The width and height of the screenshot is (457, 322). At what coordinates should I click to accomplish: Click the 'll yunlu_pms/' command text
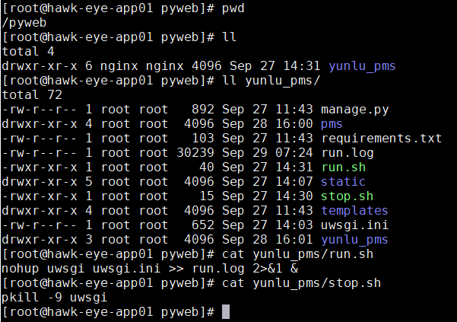coord(271,81)
